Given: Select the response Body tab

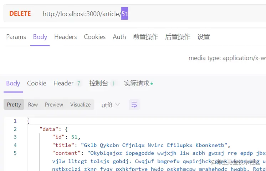Looking at the screenshot, I should coord(13,83).
